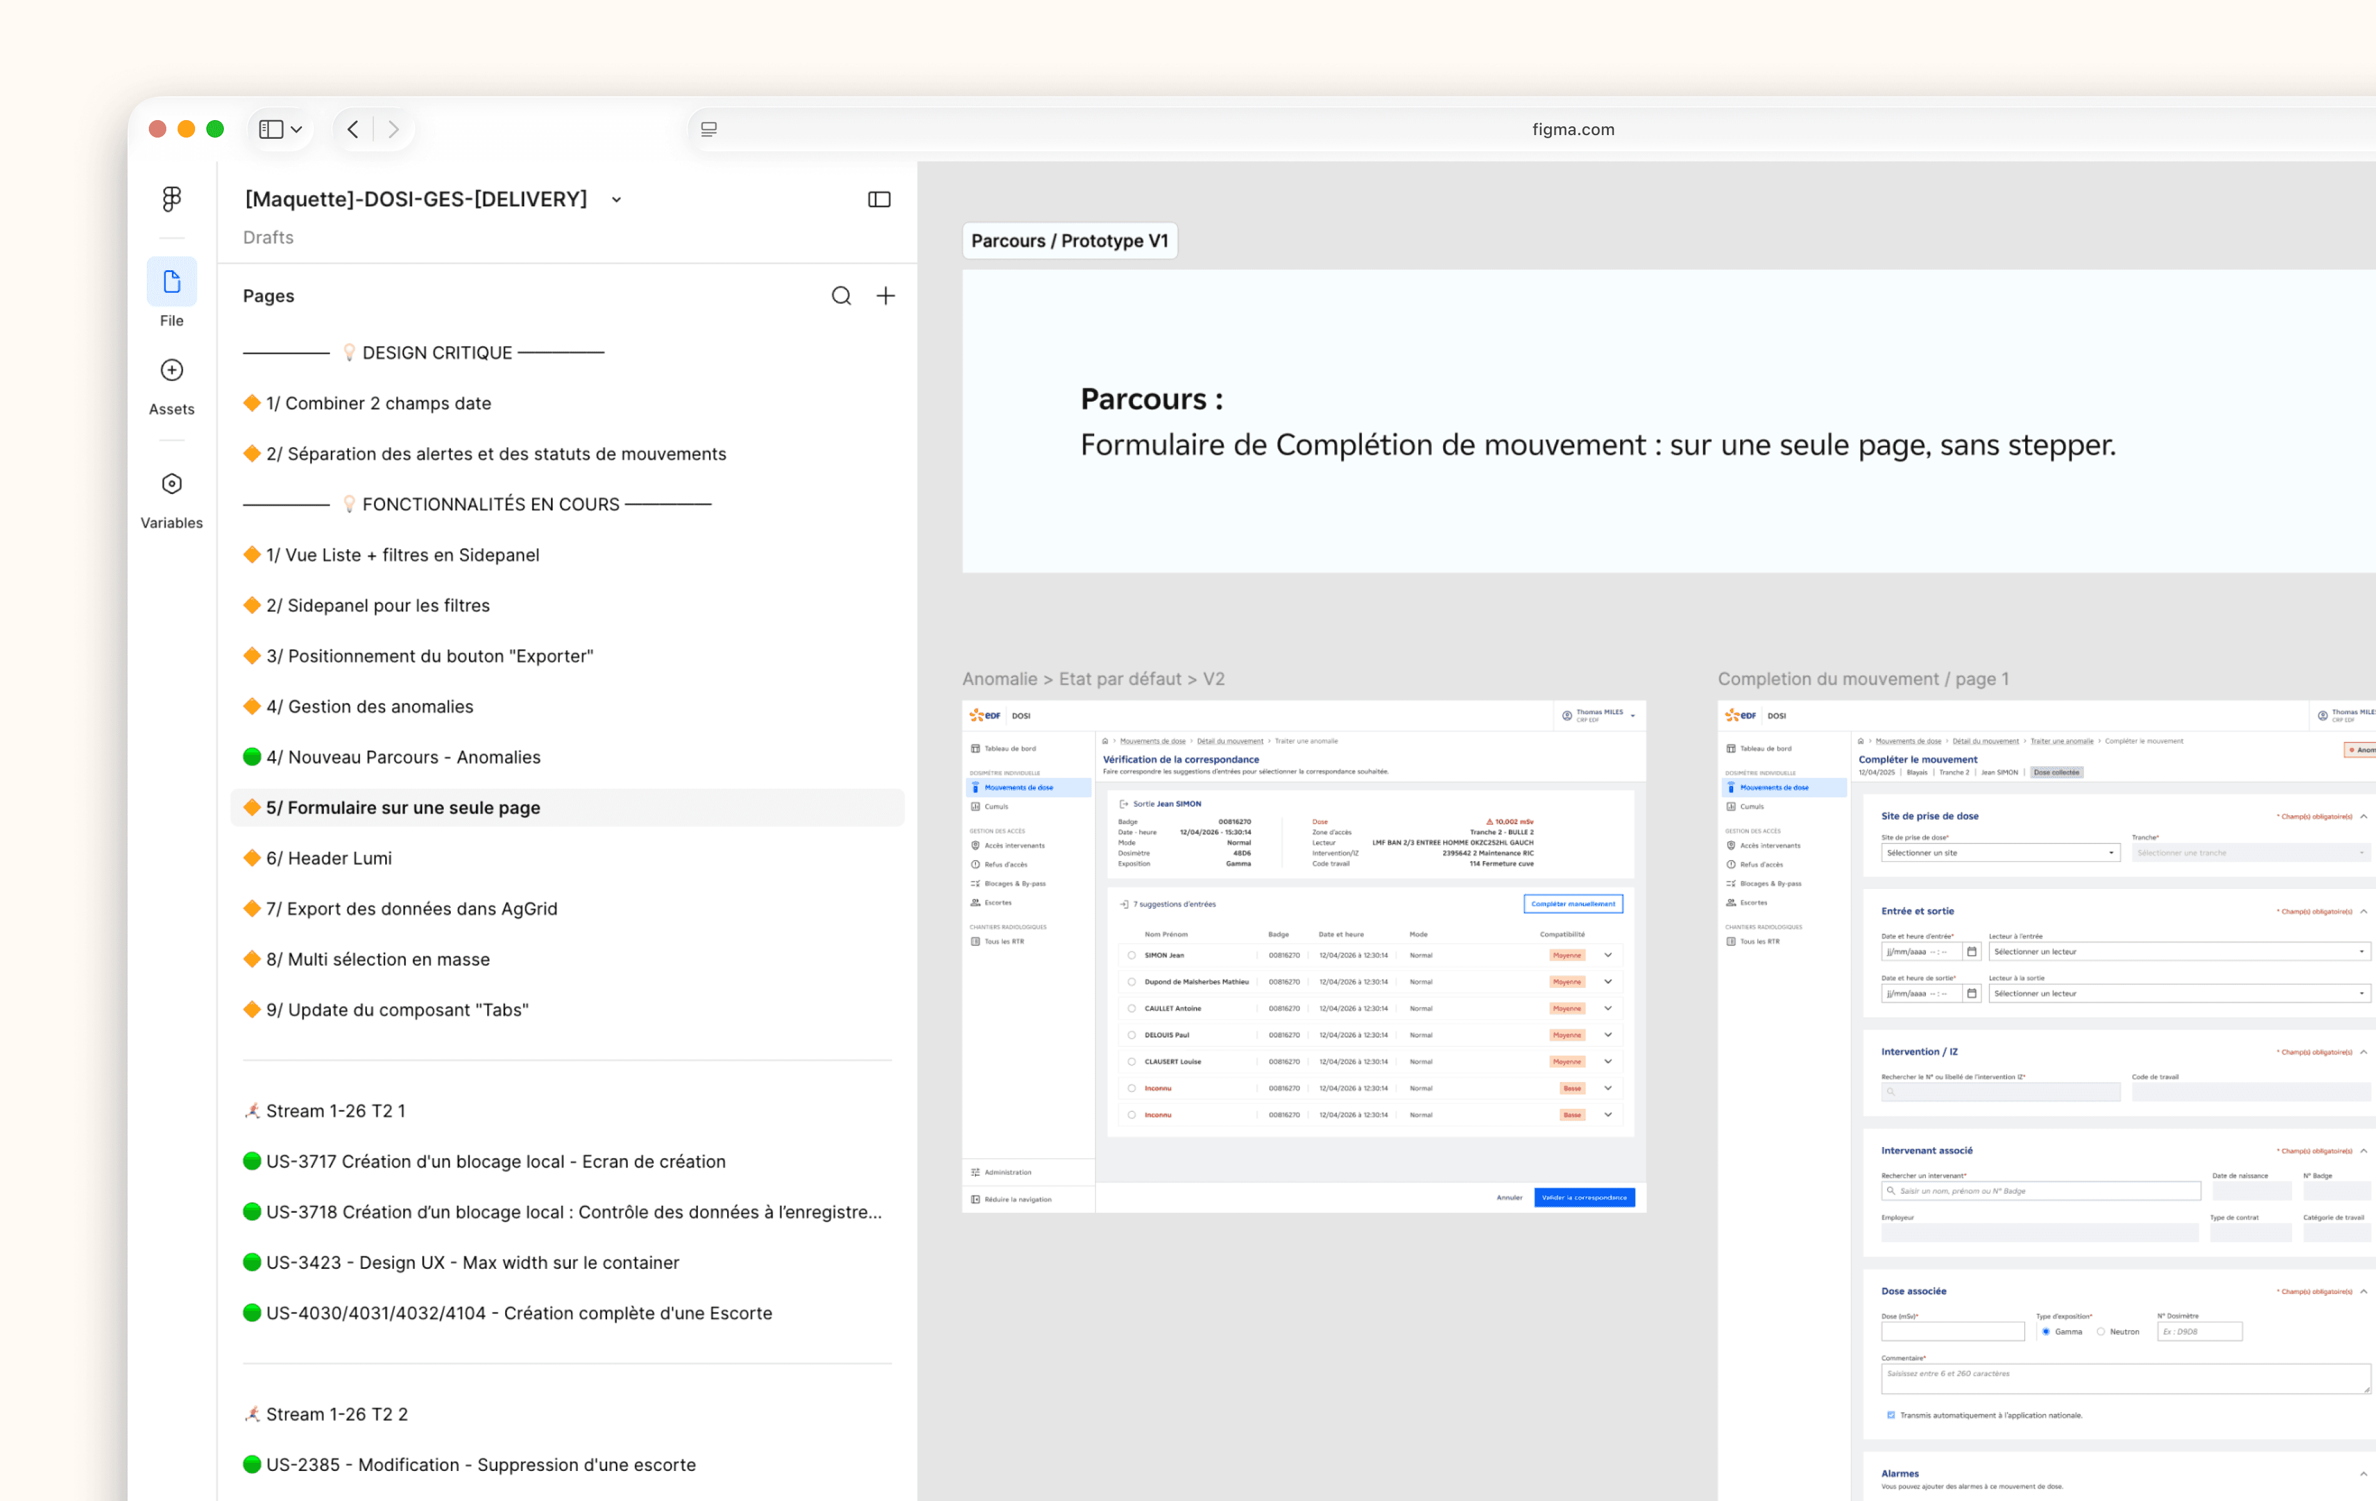Select the SIMON Jean radio button
Screen dimensions: 2376x1501
[x=1132, y=955]
